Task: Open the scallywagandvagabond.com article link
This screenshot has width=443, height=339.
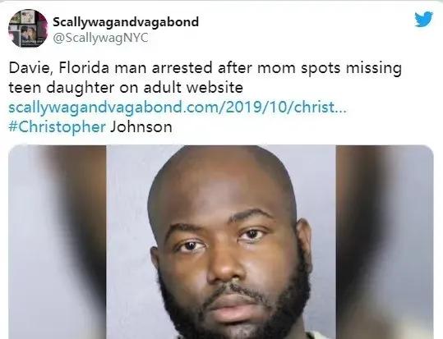Action: point(178,108)
